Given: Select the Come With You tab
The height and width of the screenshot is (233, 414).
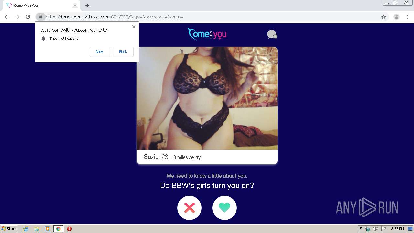Looking at the screenshot, I should tap(41, 6).
